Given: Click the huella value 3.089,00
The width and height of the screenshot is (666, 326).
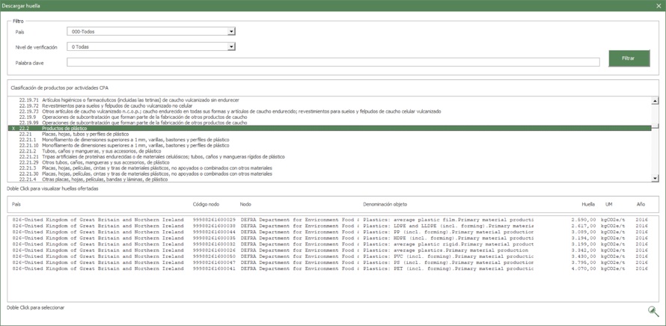Looking at the screenshot, I should [584, 233].
